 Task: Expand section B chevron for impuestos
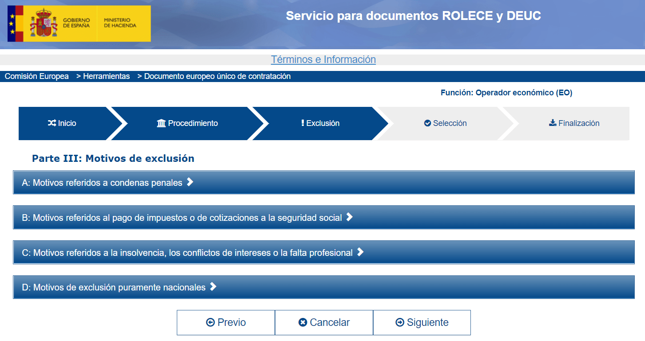pyautogui.click(x=349, y=217)
